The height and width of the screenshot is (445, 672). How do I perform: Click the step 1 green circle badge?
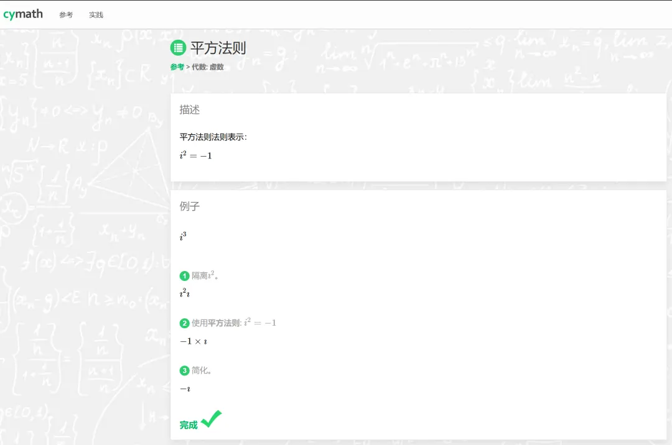[x=184, y=276]
